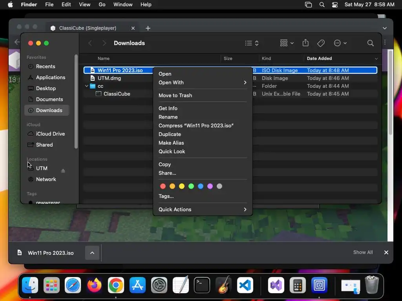Viewport: 402px width, 301px height.
Task: Open the more actions ellipsis dropdown
Action: (x=340, y=43)
